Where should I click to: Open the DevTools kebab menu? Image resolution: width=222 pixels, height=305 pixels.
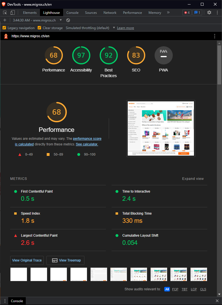[217, 13]
